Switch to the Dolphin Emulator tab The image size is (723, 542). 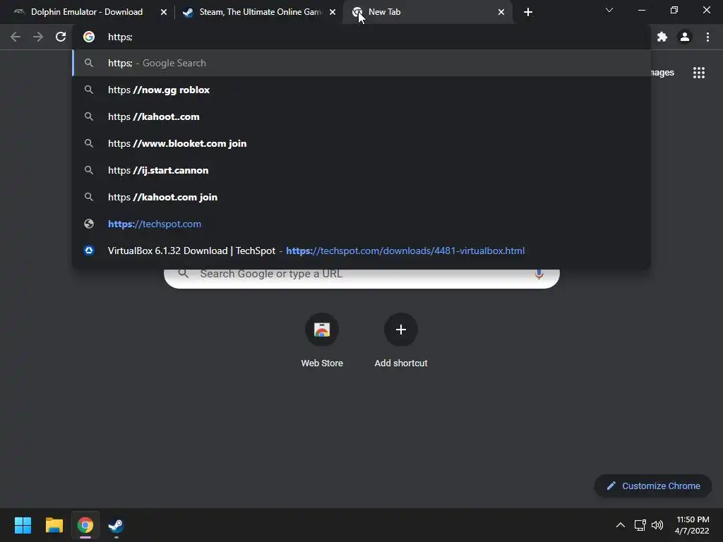86,12
